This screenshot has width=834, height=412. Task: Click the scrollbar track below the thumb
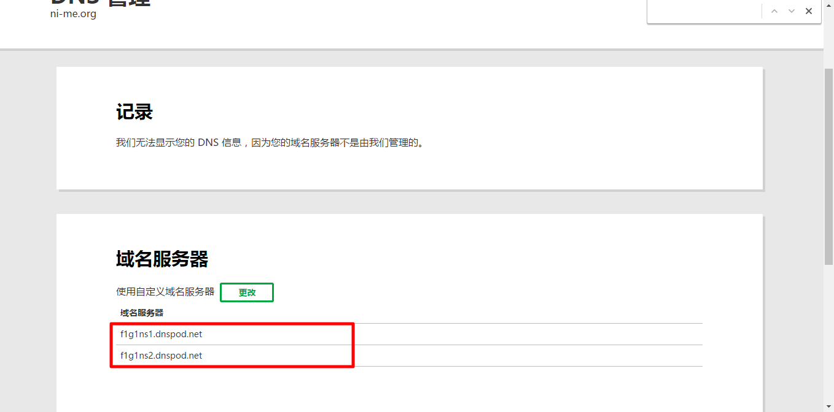click(x=828, y=337)
